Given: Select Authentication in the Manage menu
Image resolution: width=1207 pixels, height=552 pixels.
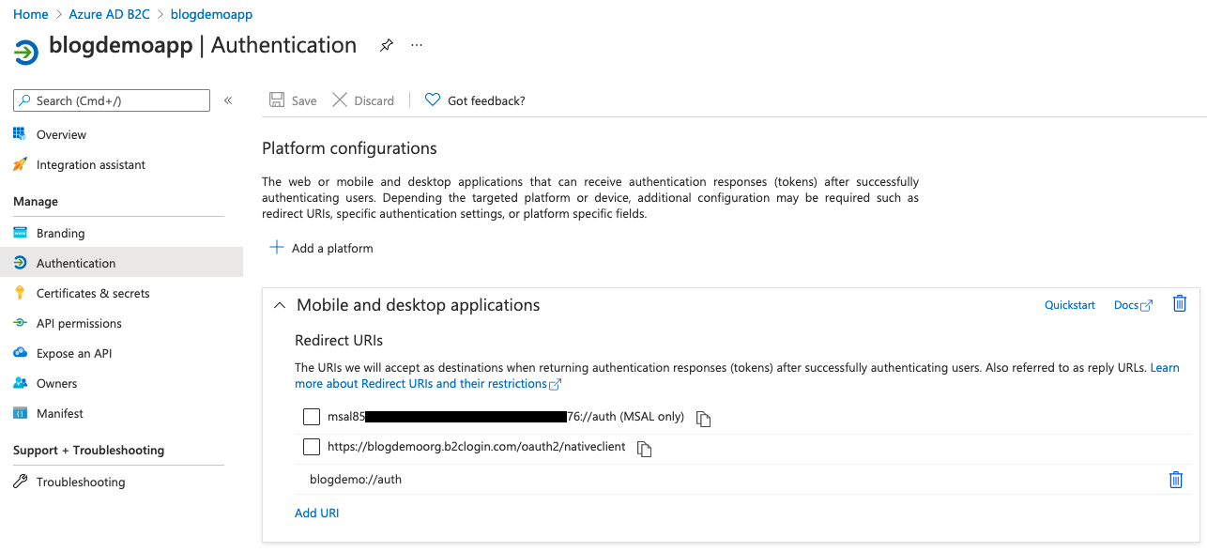Looking at the screenshot, I should pyautogui.click(x=121, y=263).
